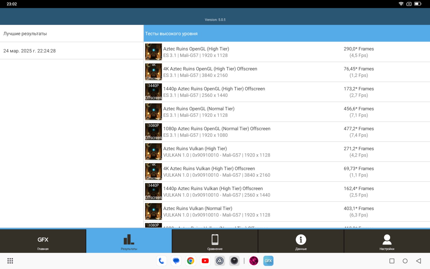Click the 'Aztec Ruins OpenGL (High Tier)' title
The height and width of the screenshot is (269, 430).
196,49
